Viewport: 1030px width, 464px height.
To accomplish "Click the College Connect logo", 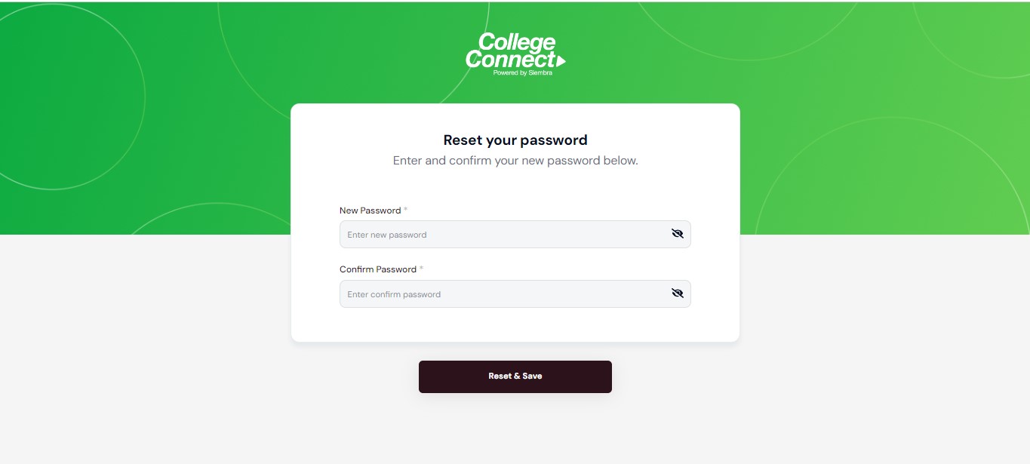I will point(515,54).
